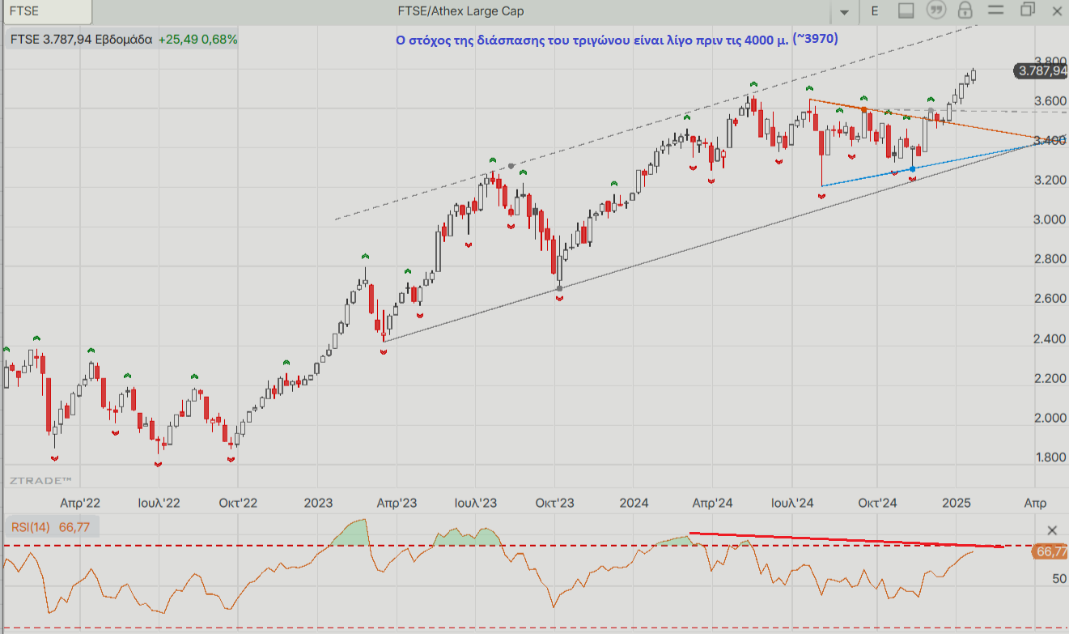The height and width of the screenshot is (634, 1069).
Task: Click the FTSE 3.787,94 Εβδομάδα info label
Action: tap(81, 39)
